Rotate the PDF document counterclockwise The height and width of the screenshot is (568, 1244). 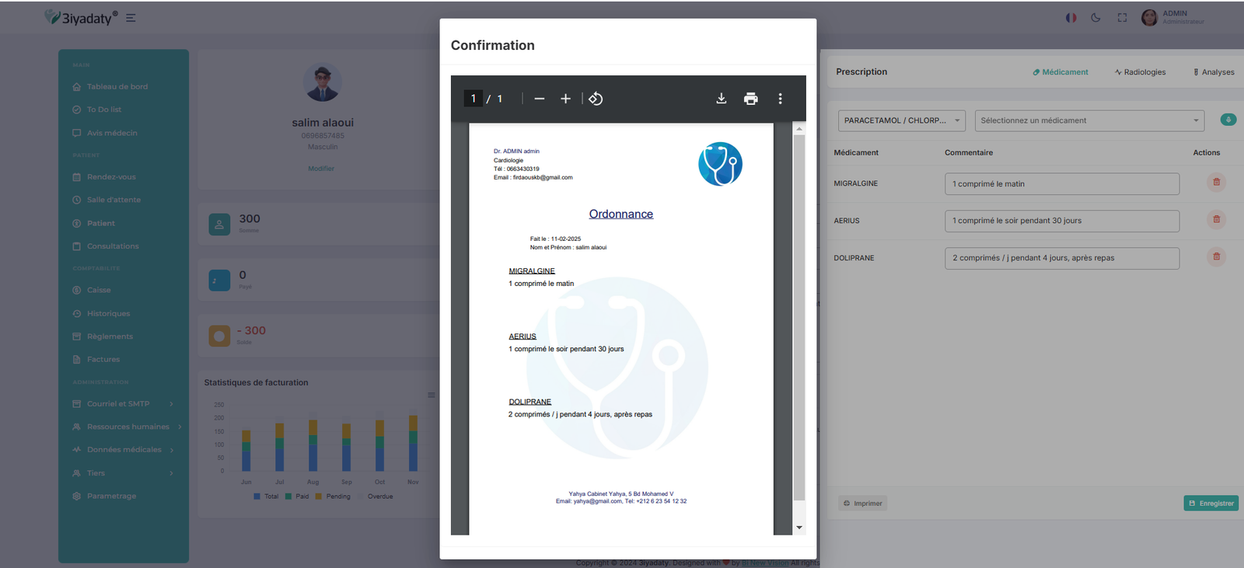(x=596, y=99)
